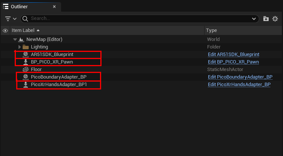Expand the Lighting folder
Viewport: 283px width, 156px height.
(x=20, y=47)
